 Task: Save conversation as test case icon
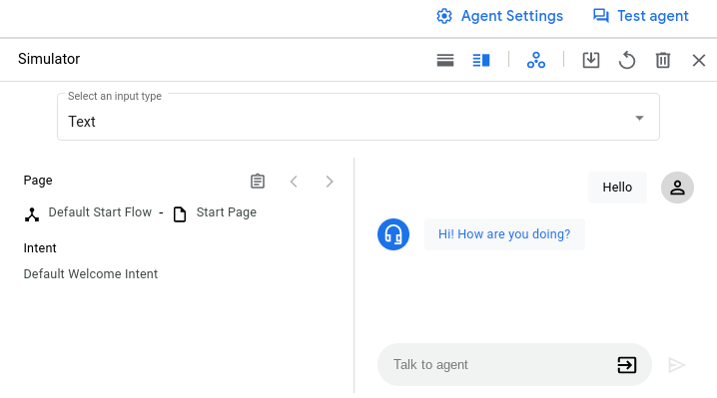[591, 60]
